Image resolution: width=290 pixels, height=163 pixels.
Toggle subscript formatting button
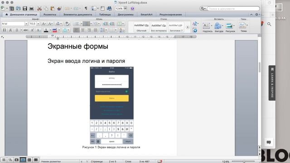[39, 30]
